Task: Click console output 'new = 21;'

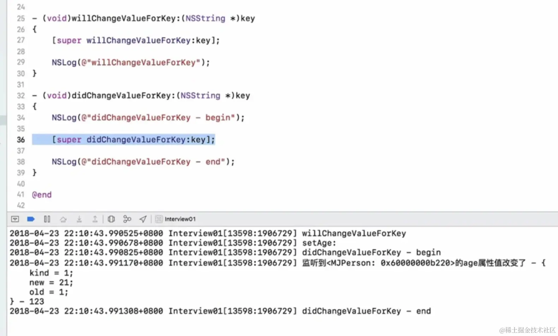Action: coord(51,282)
